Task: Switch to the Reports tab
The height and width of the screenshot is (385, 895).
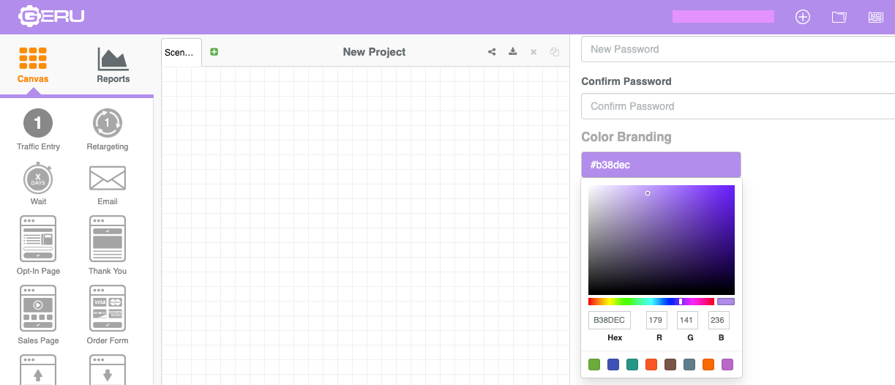Action: pyautogui.click(x=113, y=65)
